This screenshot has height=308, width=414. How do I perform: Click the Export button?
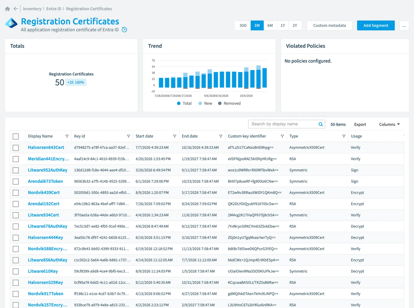360,124
